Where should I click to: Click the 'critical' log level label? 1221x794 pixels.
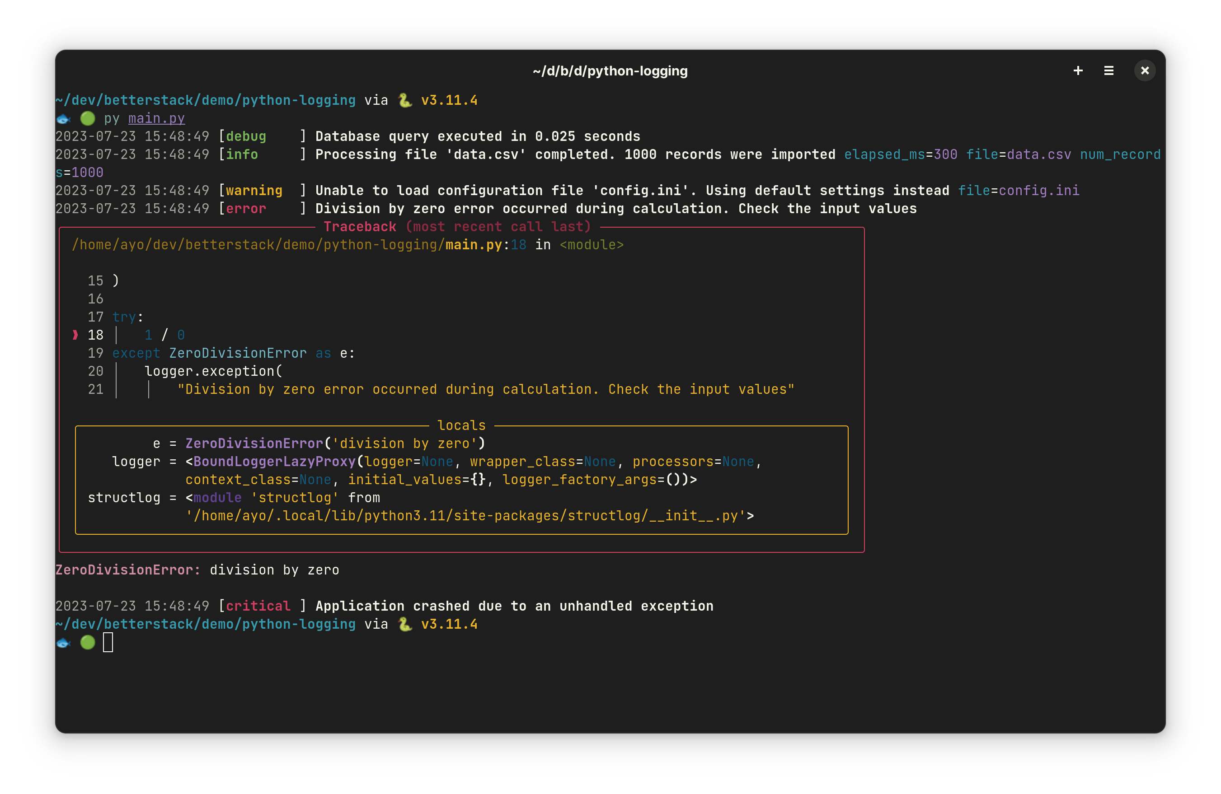tap(258, 606)
